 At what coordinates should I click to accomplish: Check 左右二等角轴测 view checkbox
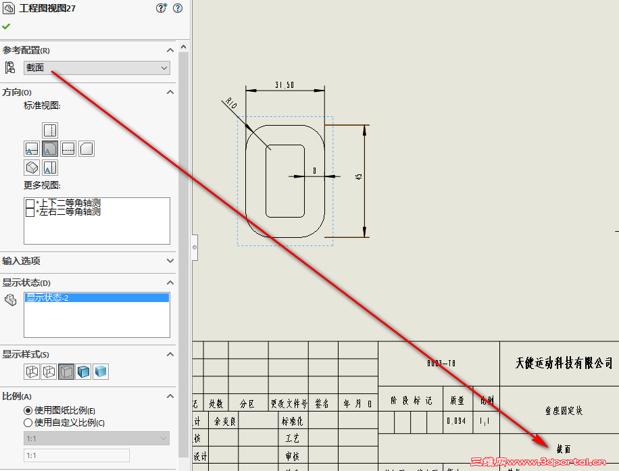click(x=30, y=212)
